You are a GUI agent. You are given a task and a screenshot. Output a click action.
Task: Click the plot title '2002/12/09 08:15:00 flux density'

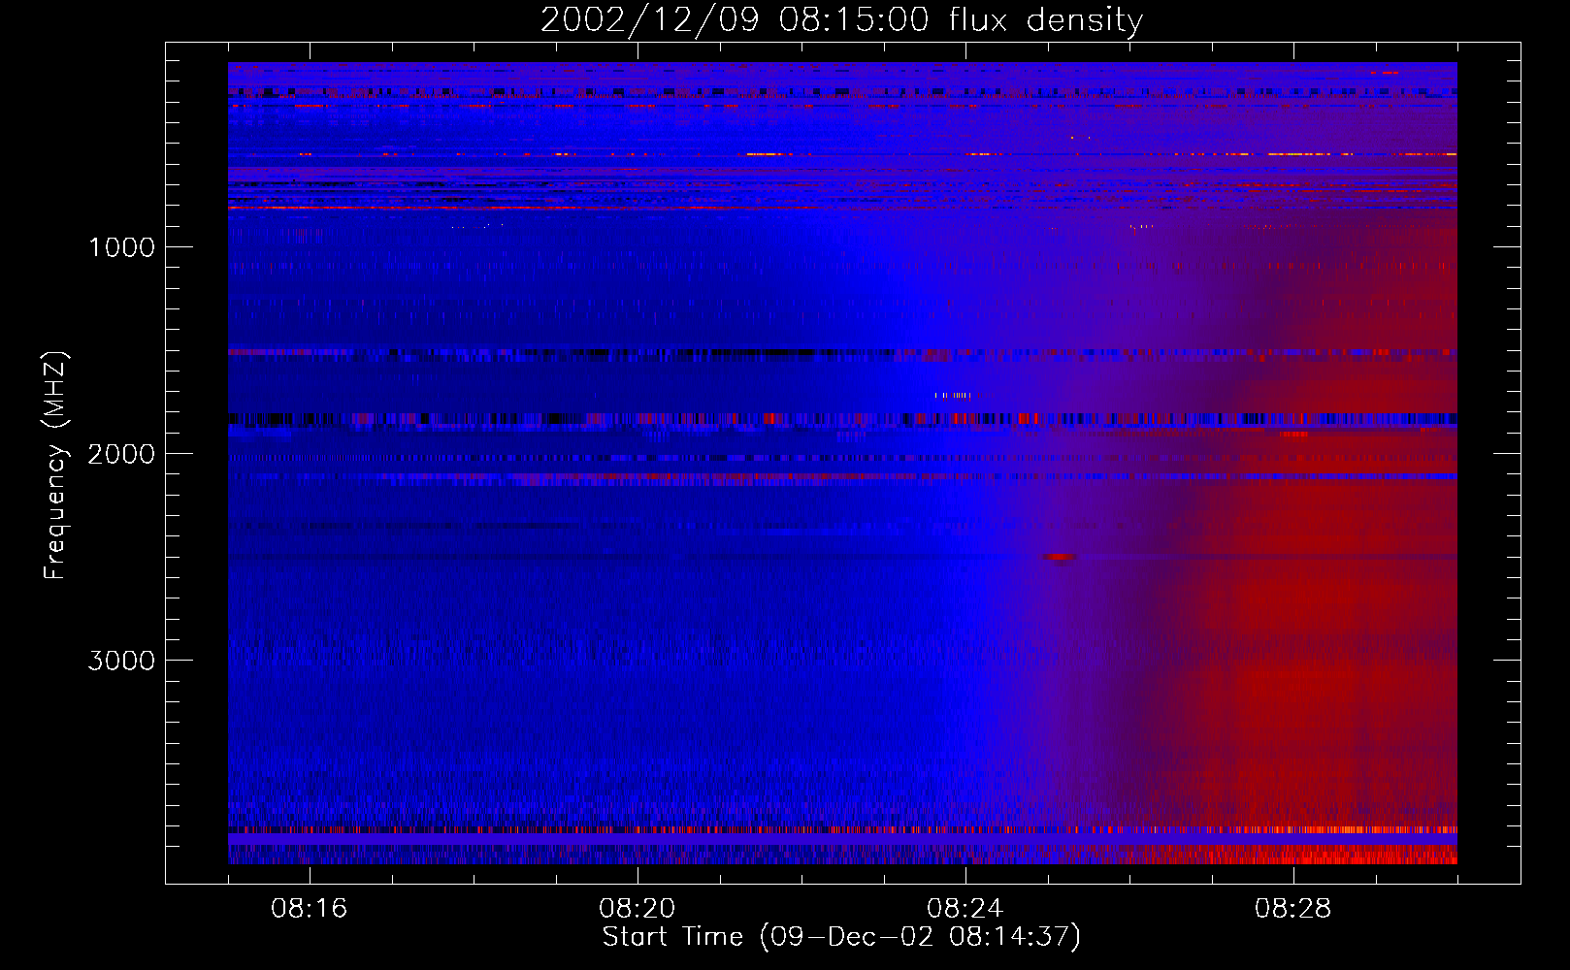[841, 19]
